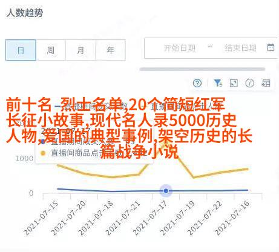Screen dimensions: 279x252
Task: Click the chart filter funnel icon
Action: tap(217, 83)
